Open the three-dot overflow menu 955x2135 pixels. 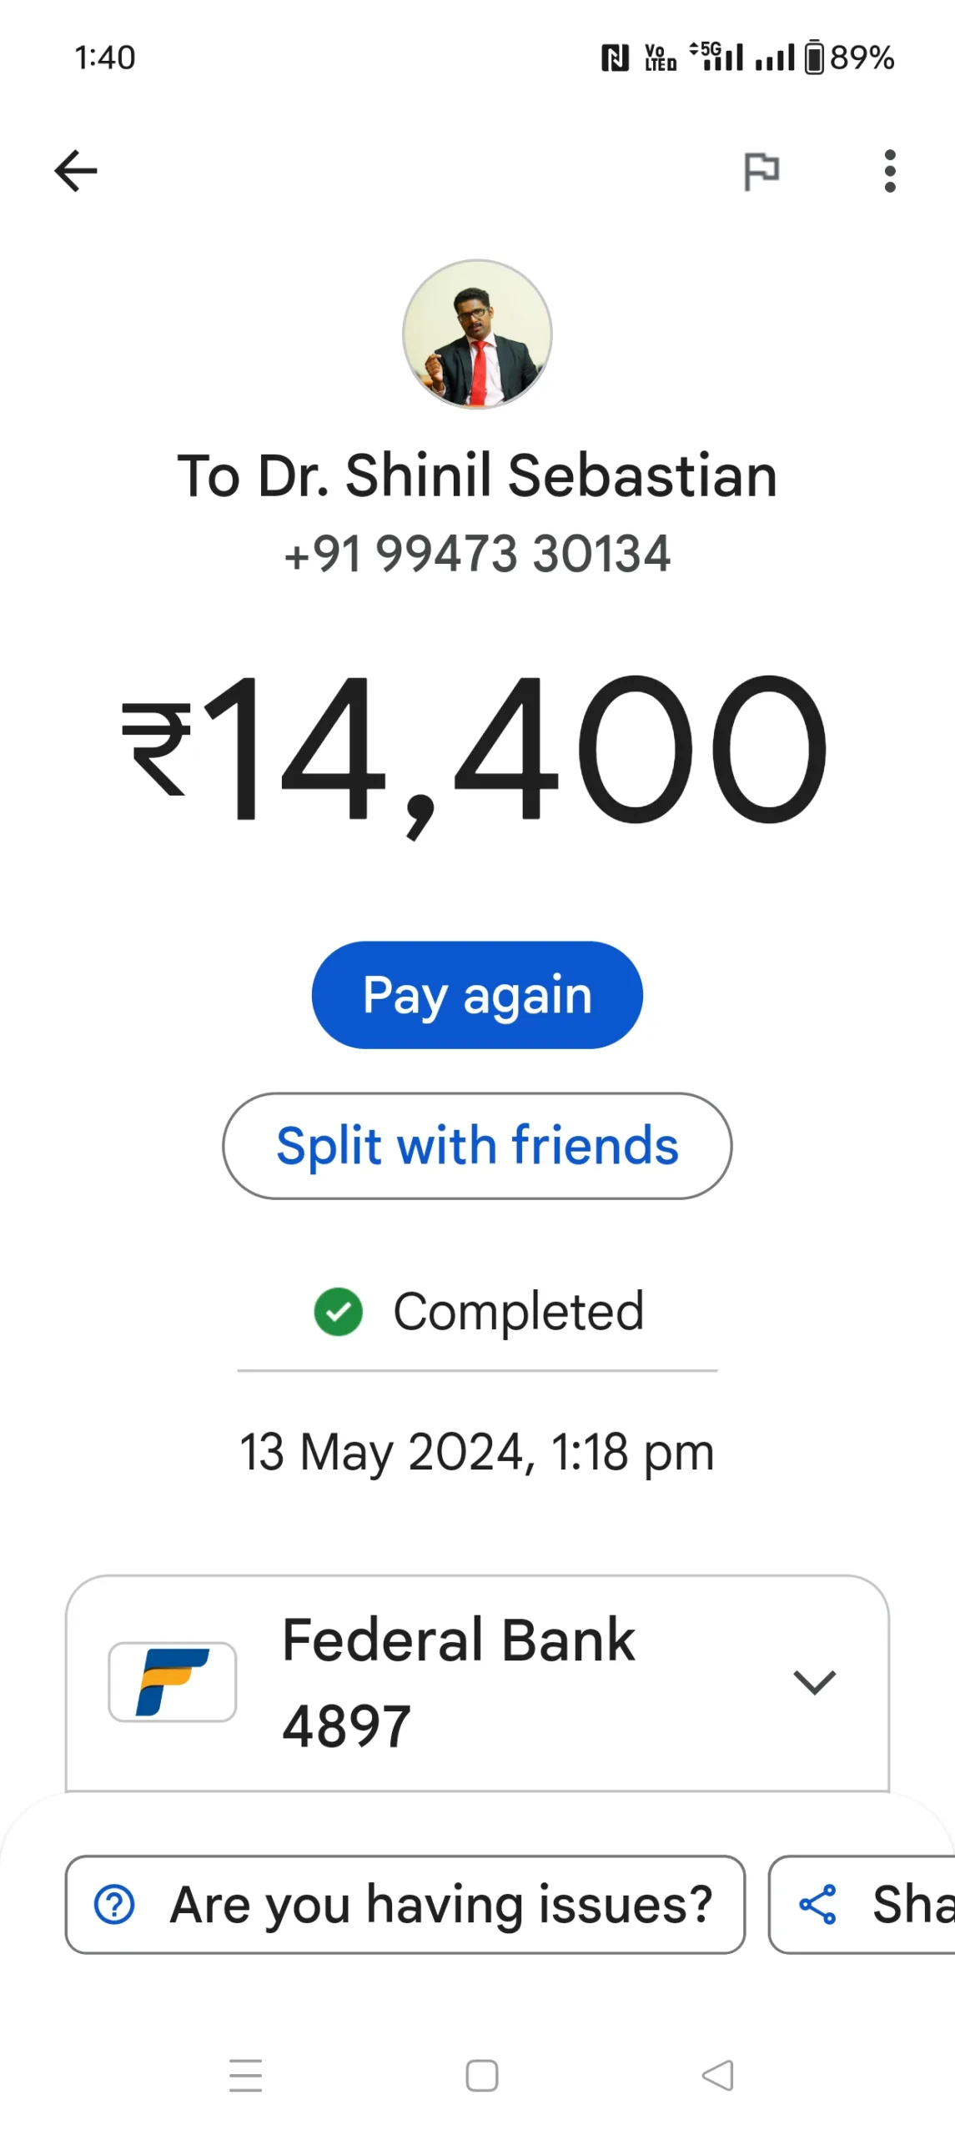click(890, 171)
